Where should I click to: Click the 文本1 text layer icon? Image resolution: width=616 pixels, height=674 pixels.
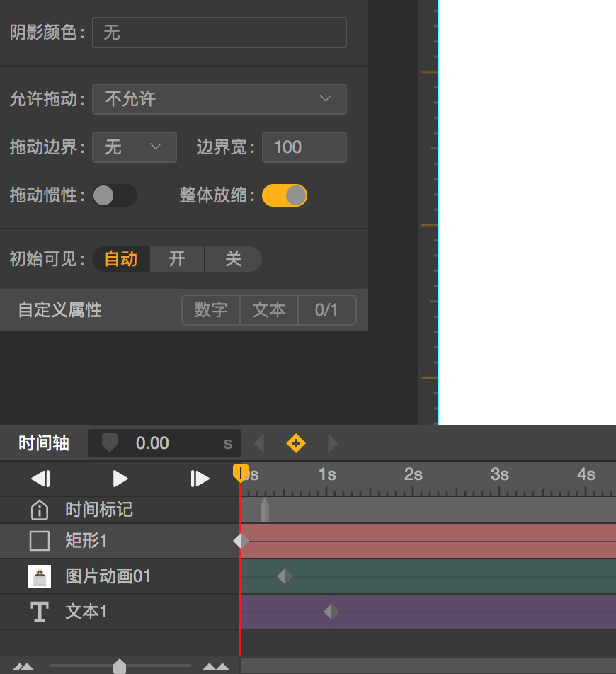pyautogui.click(x=40, y=612)
